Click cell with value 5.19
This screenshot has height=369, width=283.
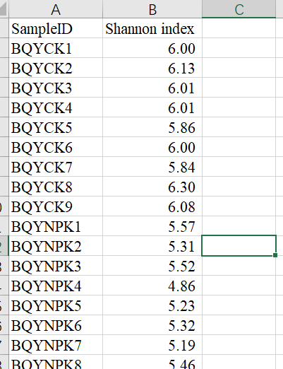click(152, 345)
